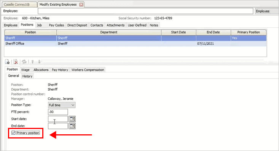
Task: Click manager name Callaway, Jeramie
Action: 61,99
